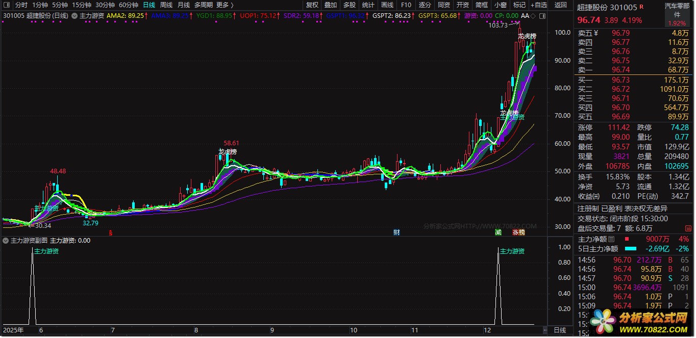
Task: Expand the 更多 periods dropdown
Action: point(222,5)
